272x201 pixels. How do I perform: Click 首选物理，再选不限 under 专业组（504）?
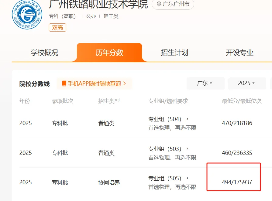(172, 128)
